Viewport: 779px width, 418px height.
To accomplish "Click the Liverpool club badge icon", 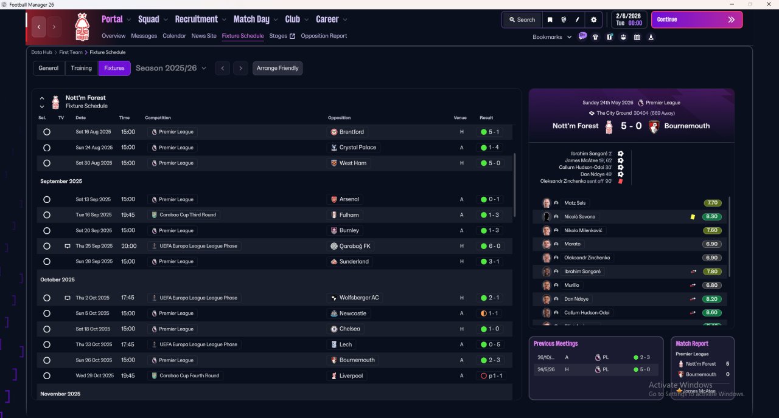I will coord(334,376).
